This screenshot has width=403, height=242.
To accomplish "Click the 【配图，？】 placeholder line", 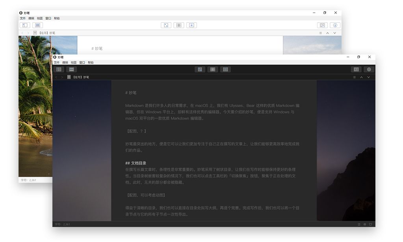I will tap(136, 131).
